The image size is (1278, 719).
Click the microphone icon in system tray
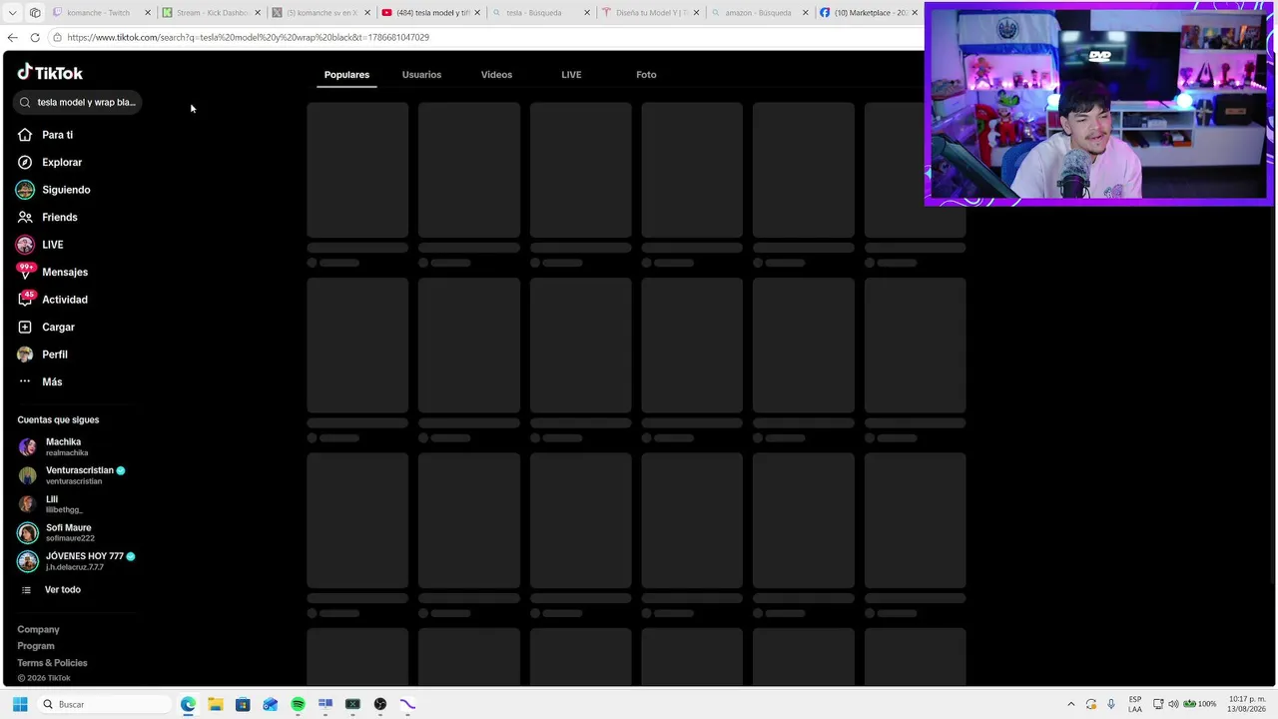coord(1111,704)
